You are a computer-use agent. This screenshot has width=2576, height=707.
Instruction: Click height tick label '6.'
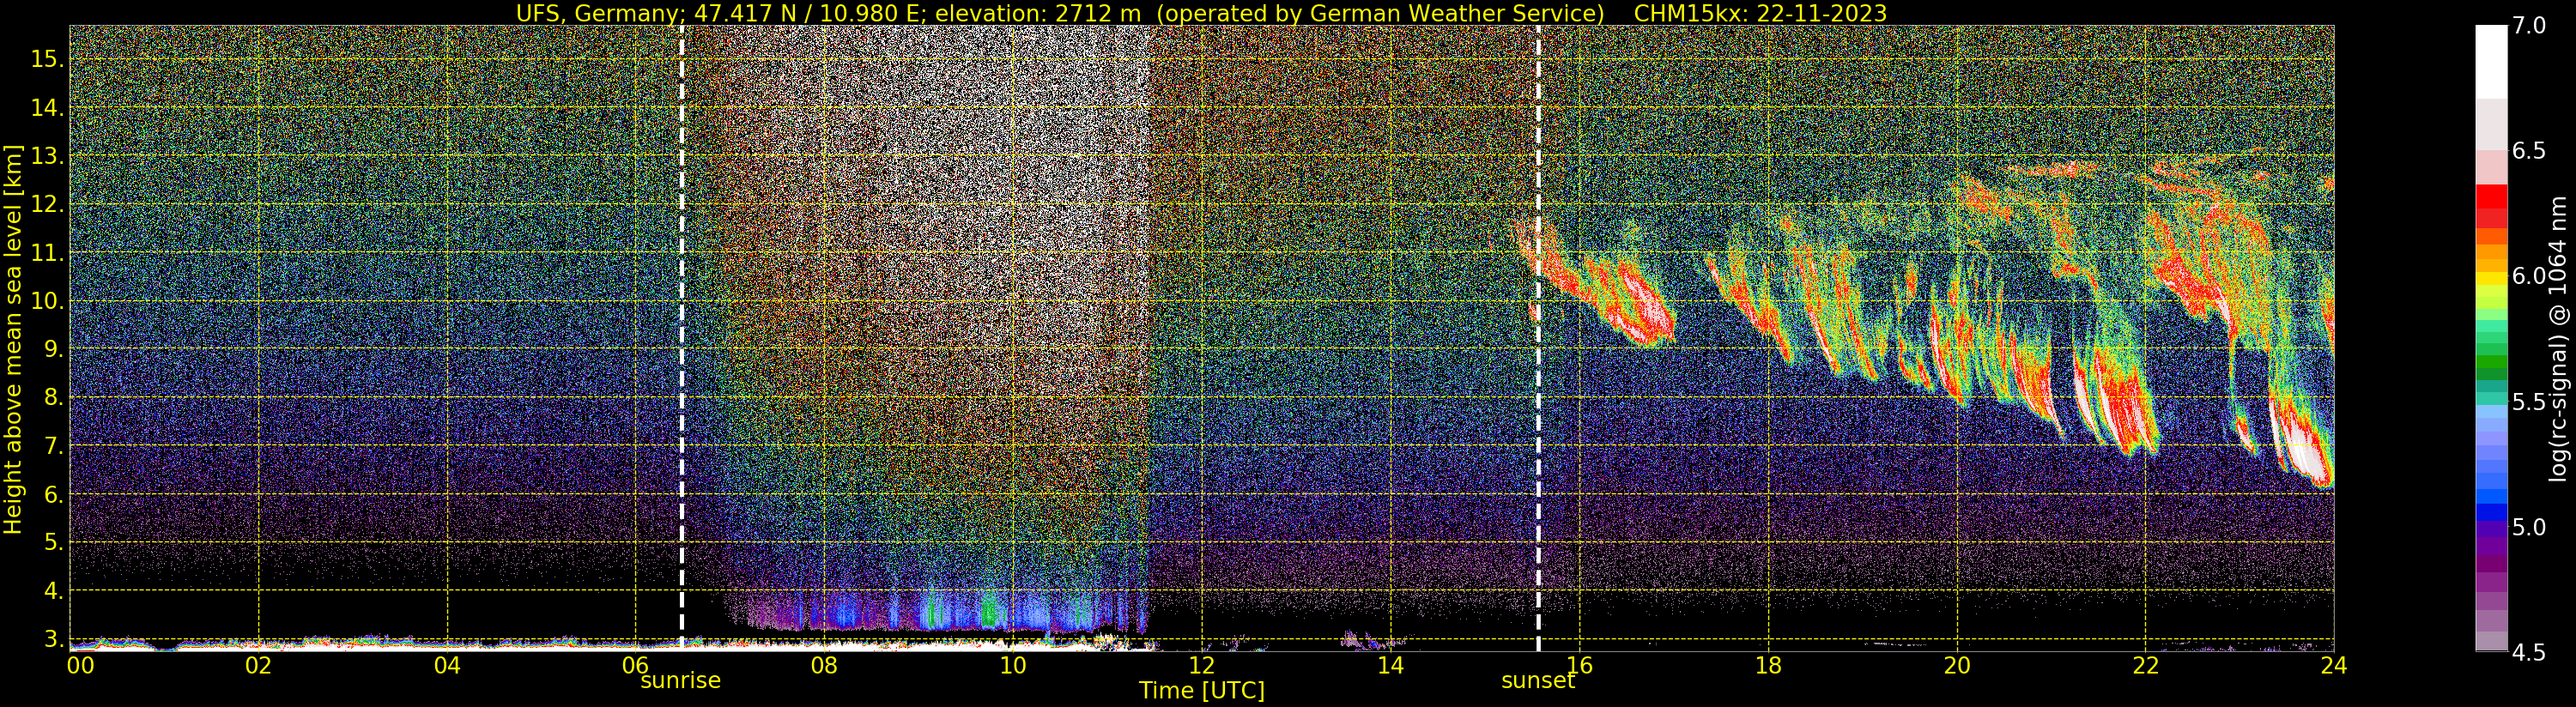[x=54, y=494]
